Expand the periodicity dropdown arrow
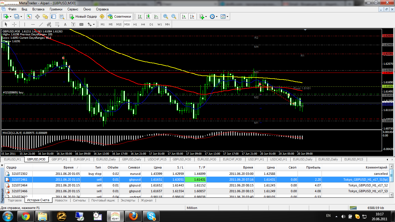Viewport: 395px width, 222px height. click(217, 16)
